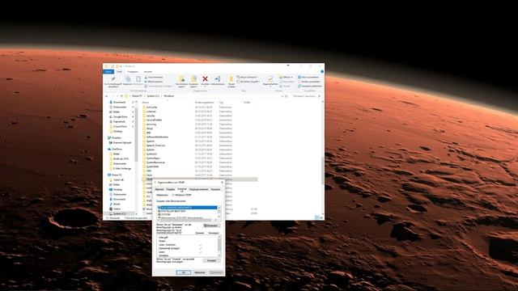The height and width of the screenshot is (291, 518).
Task: Open the Allgemein tab in properties dialog
Action: 159,189
